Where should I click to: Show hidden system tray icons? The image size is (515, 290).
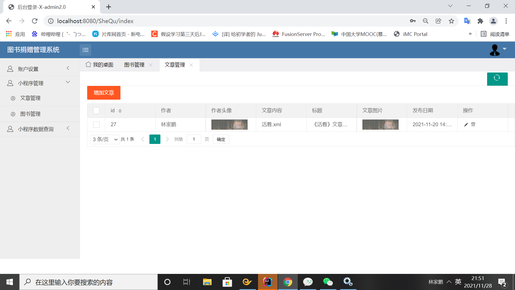click(449, 282)
